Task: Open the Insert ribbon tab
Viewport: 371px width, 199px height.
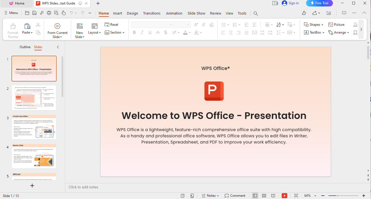Action: (x=118, y=13)
